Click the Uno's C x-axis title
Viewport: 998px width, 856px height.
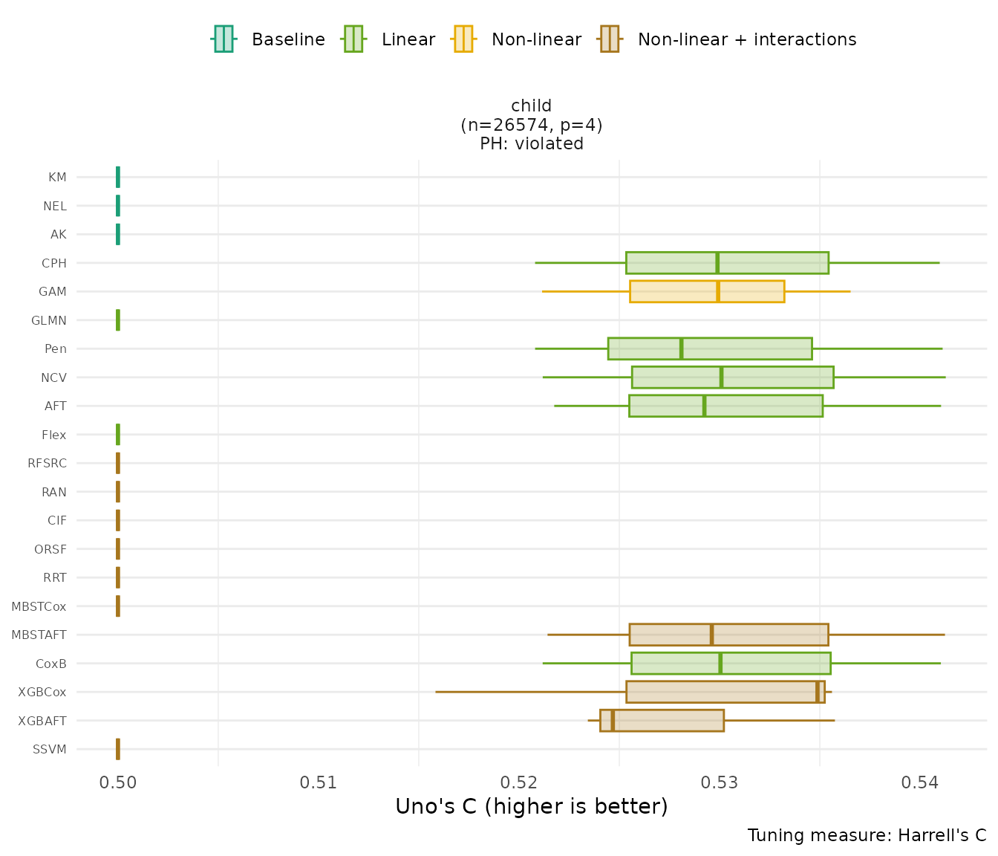coord(532,807)
